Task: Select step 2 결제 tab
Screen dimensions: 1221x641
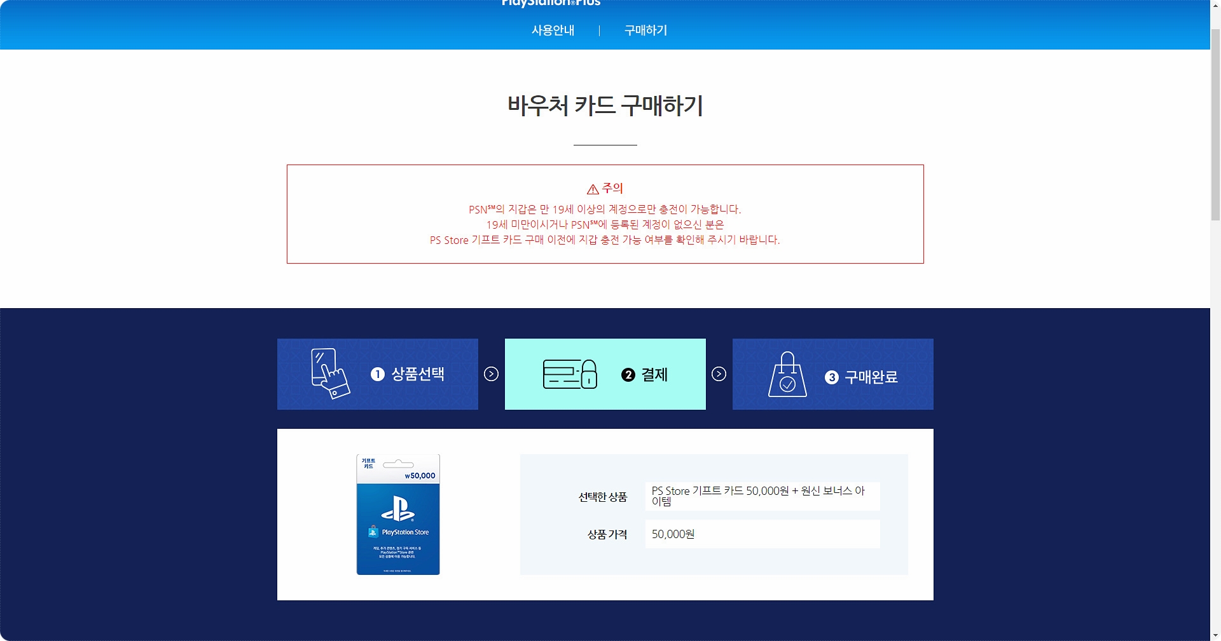Action: 605,374
